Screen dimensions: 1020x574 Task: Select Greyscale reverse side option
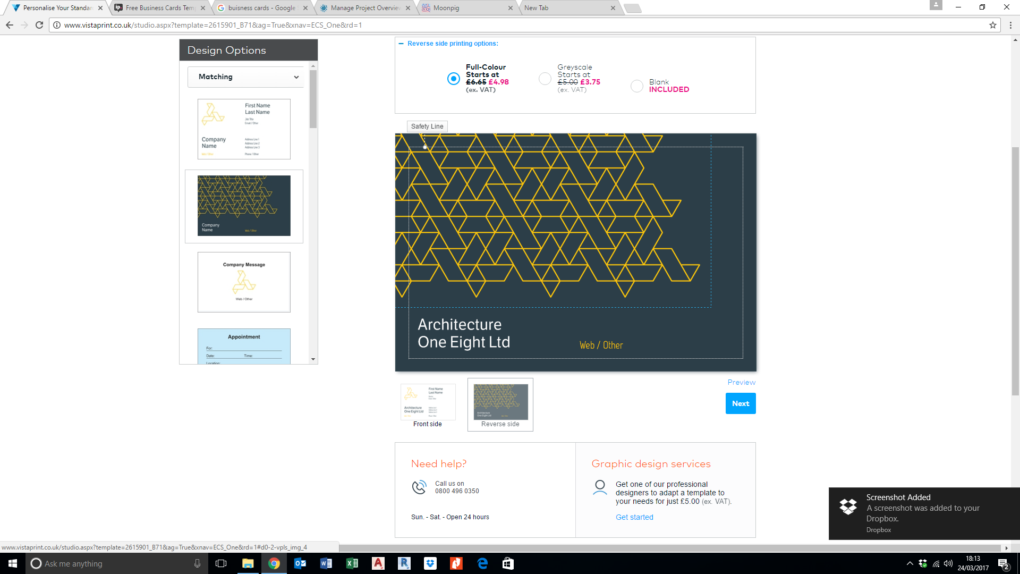545,79
